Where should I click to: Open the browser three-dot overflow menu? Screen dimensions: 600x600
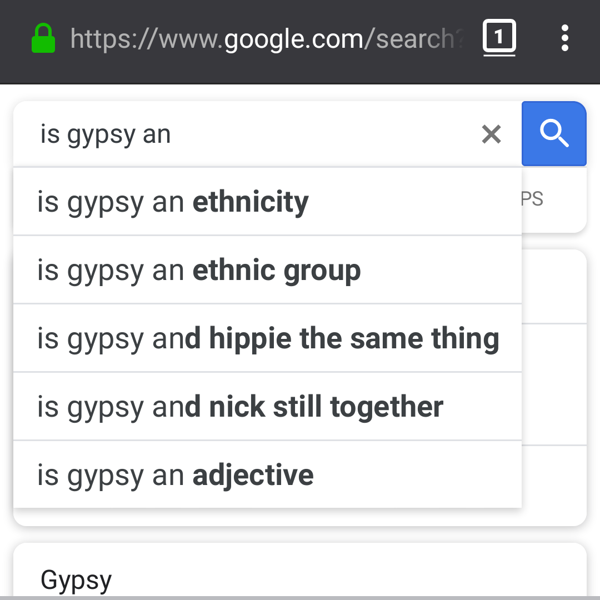[564, 38]
